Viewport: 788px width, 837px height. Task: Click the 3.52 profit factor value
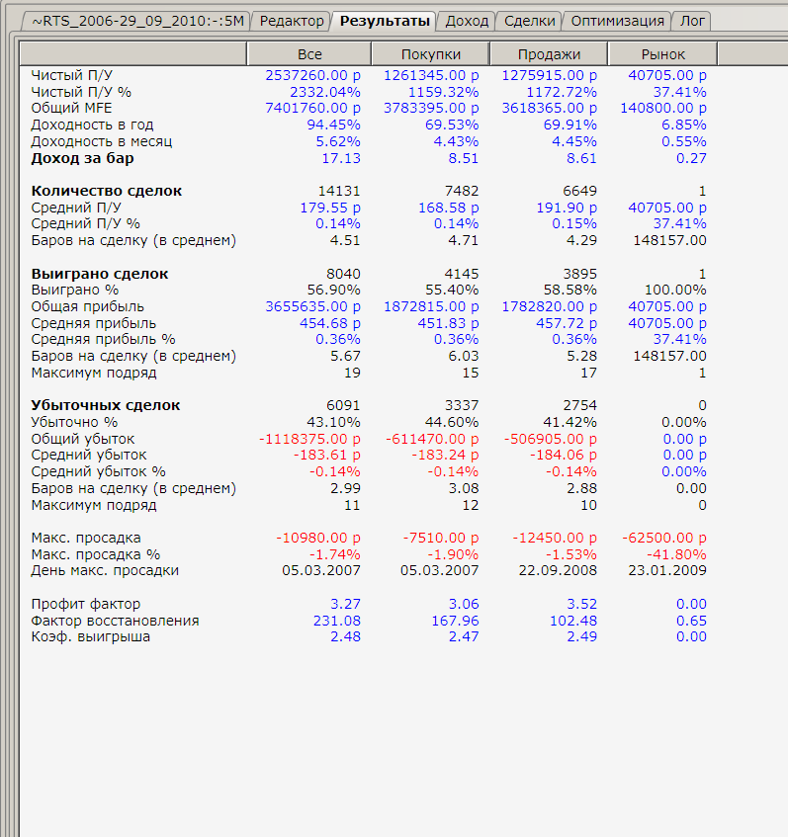582,604
